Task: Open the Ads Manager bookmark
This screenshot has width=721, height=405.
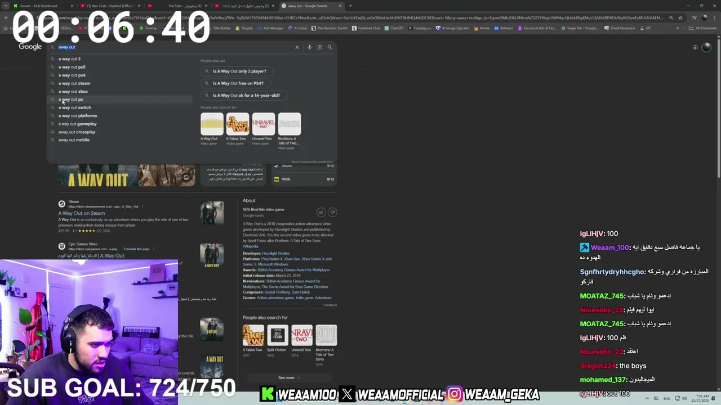Action: (271, 28)
